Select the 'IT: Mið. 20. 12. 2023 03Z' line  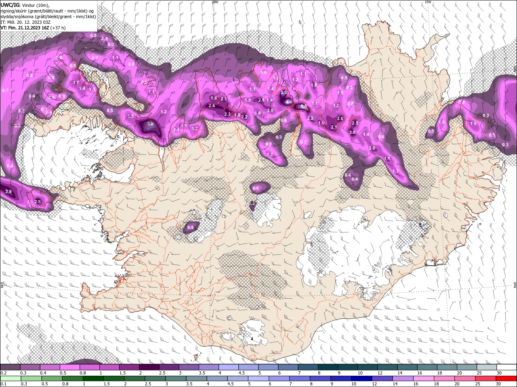coord(25,22)
